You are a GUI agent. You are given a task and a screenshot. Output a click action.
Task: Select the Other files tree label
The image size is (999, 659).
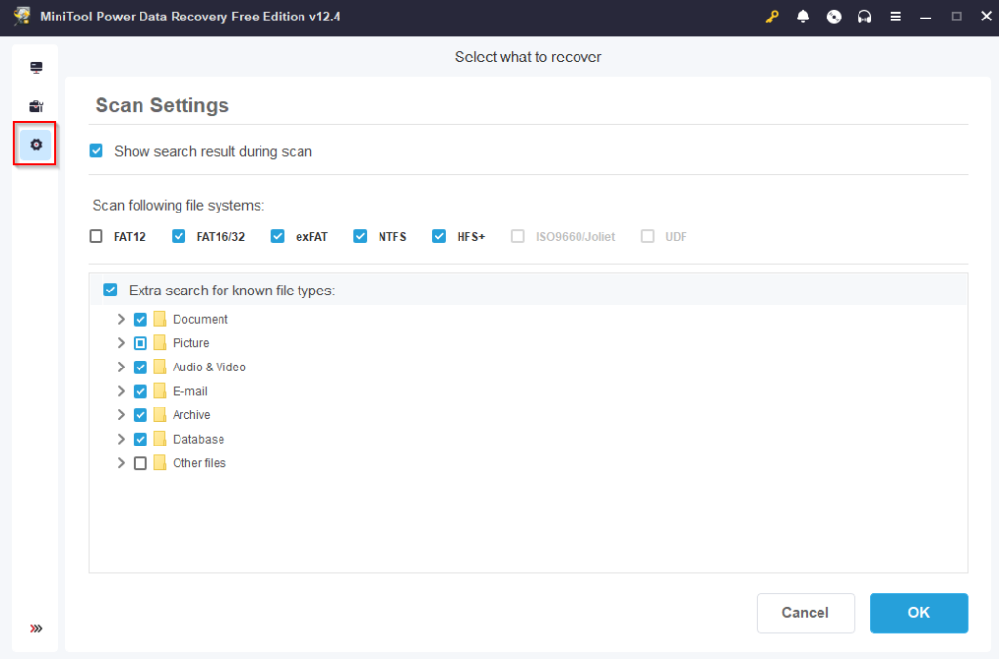pyautogui.click(x=199, y=463)
